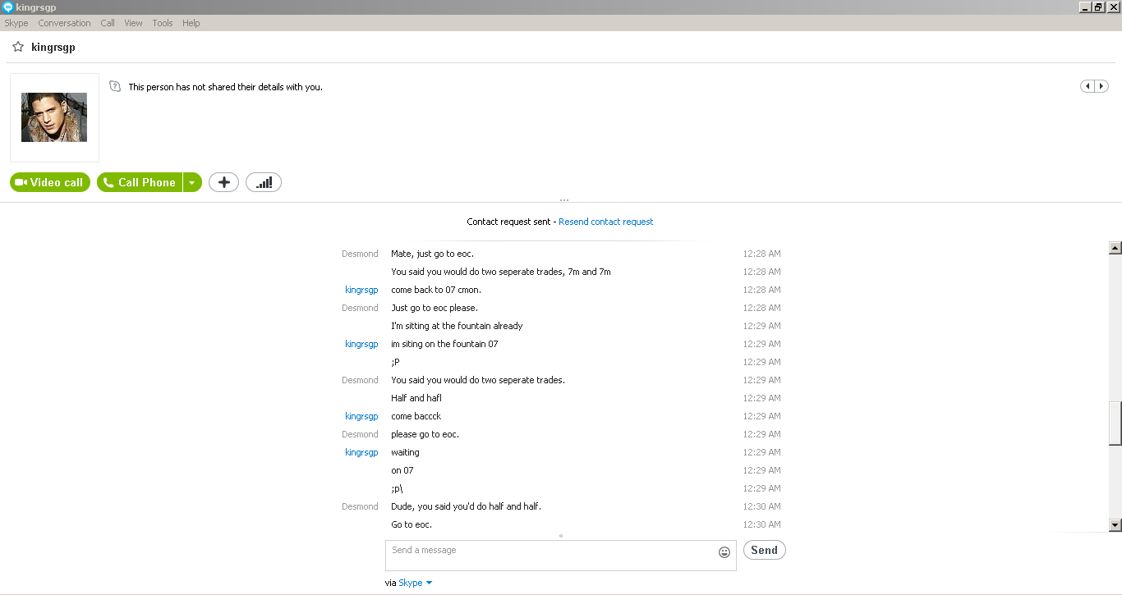Send the message with the Send button
This screenshot has height=595, width=1122.
764,550
